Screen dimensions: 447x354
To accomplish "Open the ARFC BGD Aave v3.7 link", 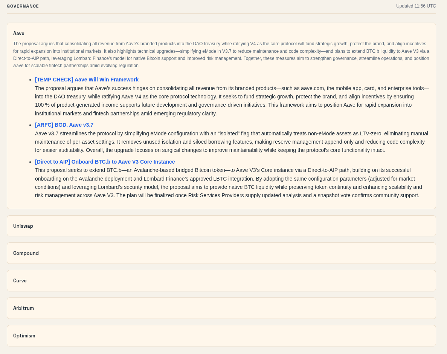I will point(64,125).
